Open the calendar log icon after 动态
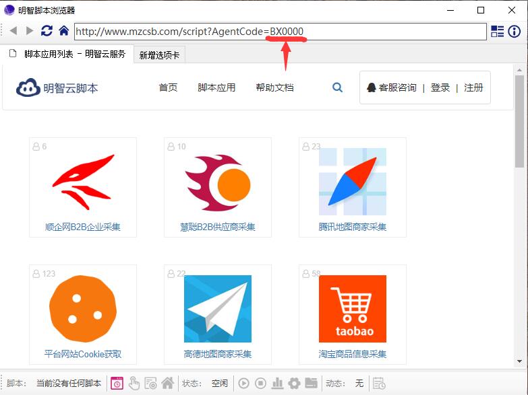This screenshot has height=395, width=528. click(379, 384)
